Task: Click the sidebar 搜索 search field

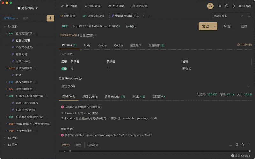Action: (33, 18)
